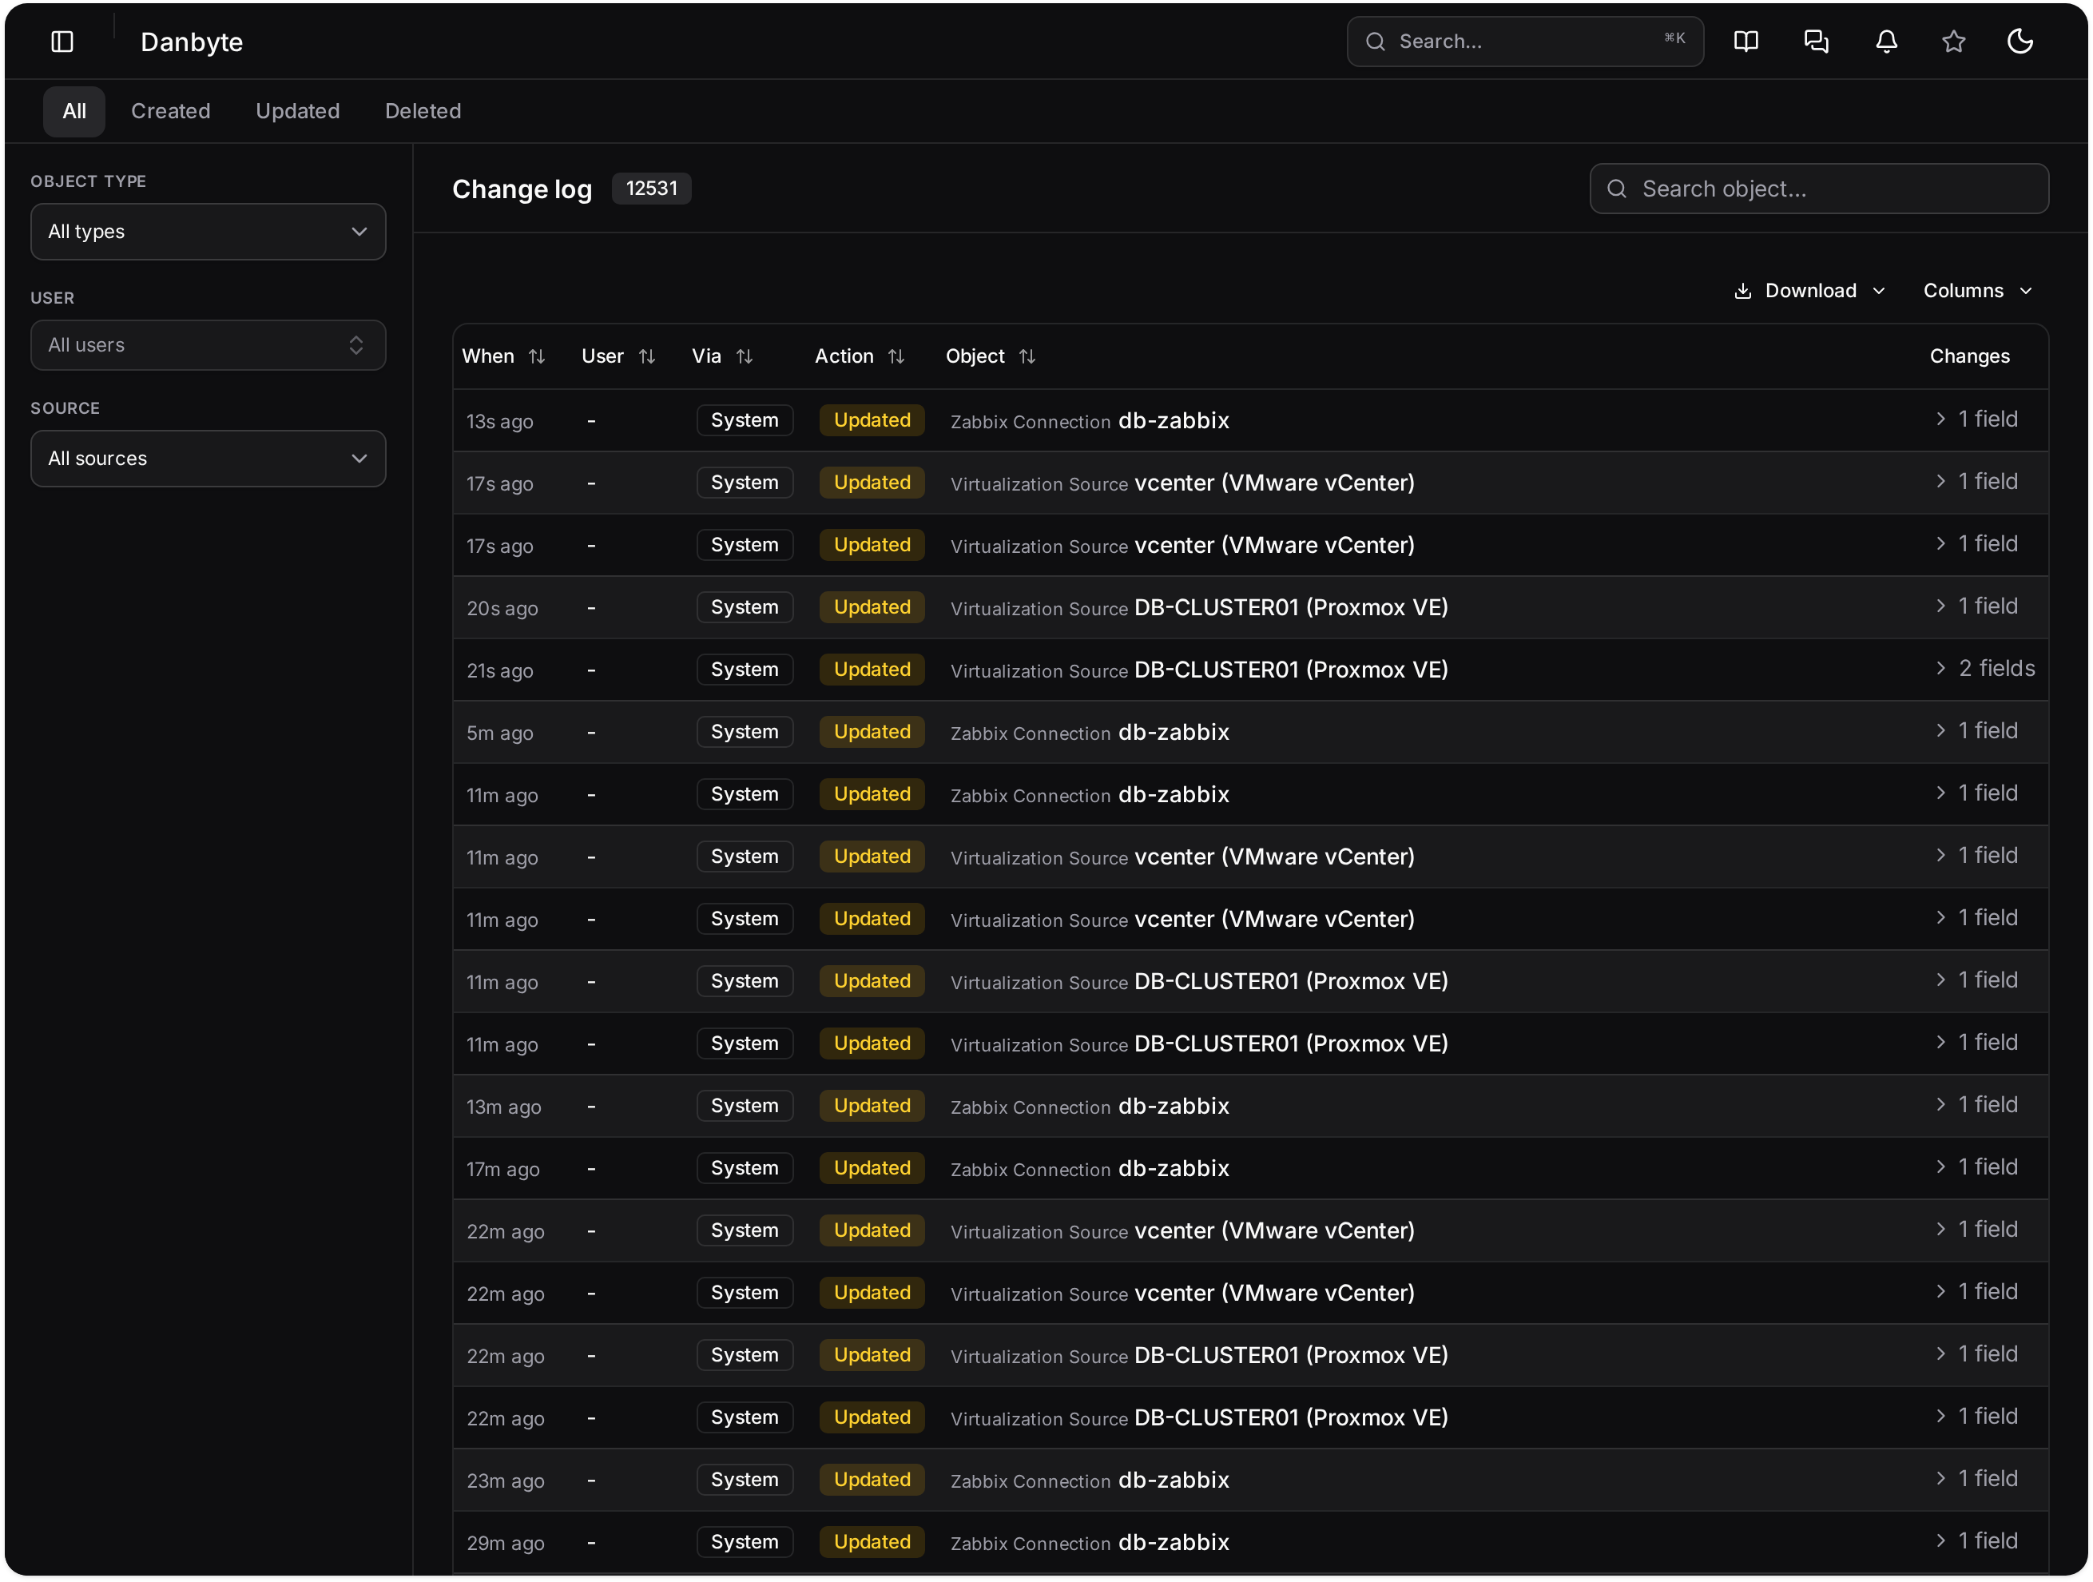Sort by the User column
This screenshot has width=2093, height=1582.
(618, 356)
